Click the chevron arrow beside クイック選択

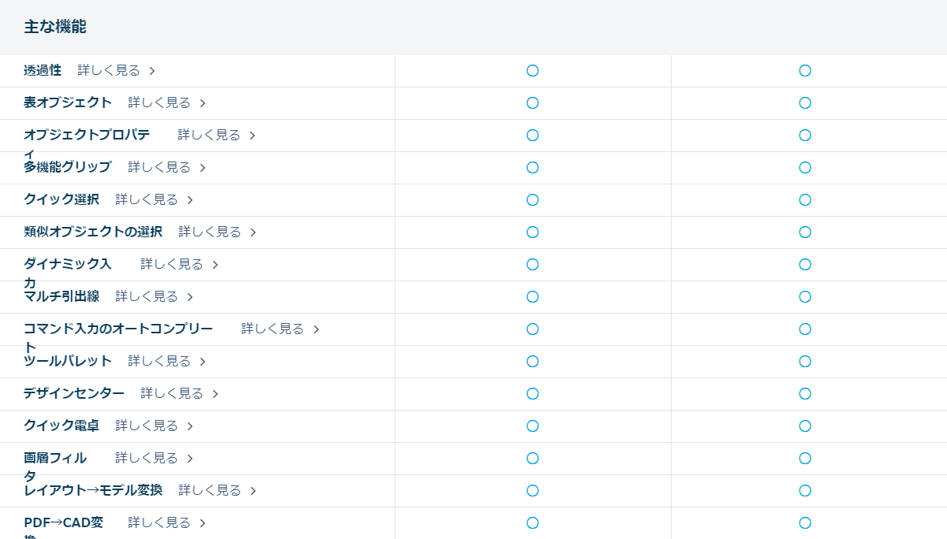190,200
